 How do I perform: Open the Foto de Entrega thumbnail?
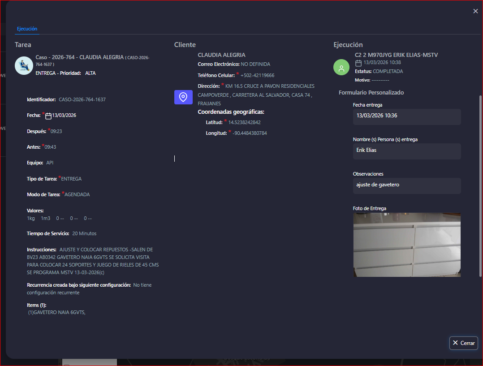(x=406, y=245)
